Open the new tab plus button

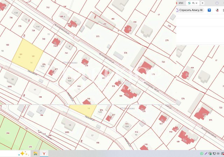point(202,3)
